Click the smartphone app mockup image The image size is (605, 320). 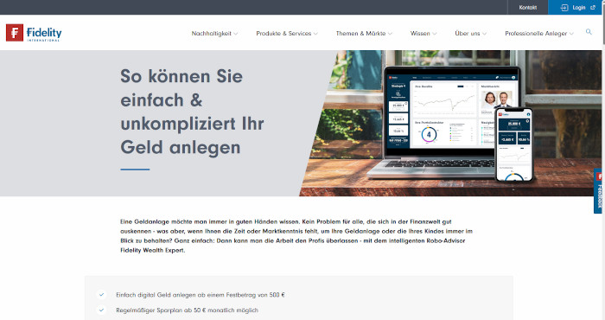coord(514,144)
